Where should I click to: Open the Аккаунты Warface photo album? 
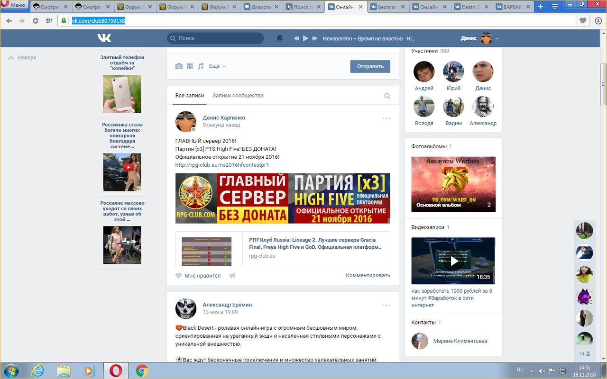[453, 184]
